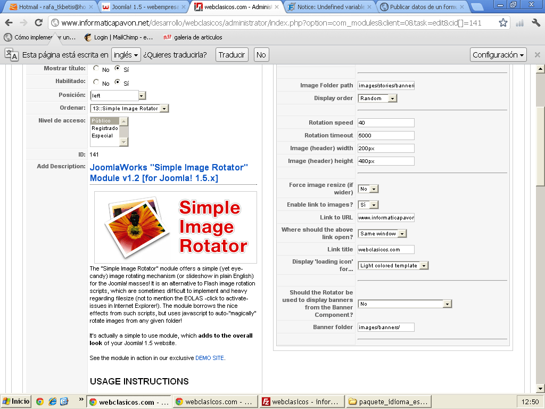Screen dimensions: 545x409
Task: Open the galeria de articulos bookmark
Action: pos(193,37)
